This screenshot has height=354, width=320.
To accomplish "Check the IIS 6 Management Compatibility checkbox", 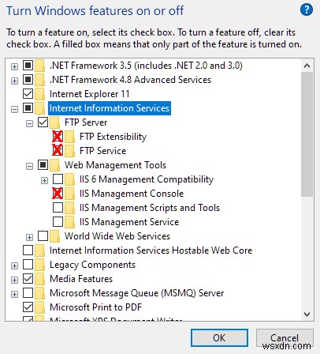I will click(x=58, y=179).
